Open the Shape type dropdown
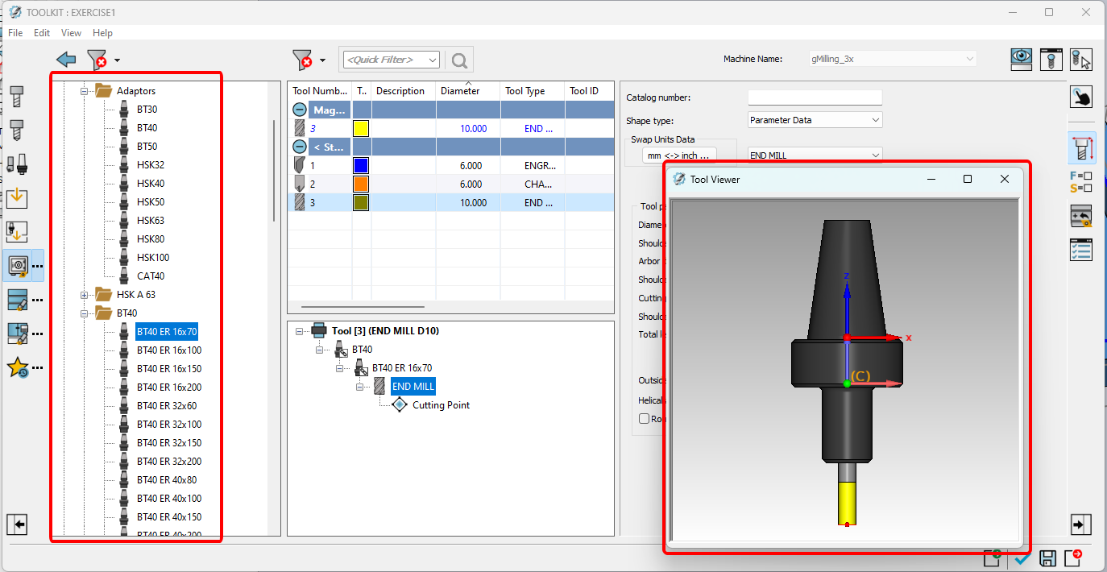Image resolution: width=1107 pixels, height=572 pixels. pos(876,120)
